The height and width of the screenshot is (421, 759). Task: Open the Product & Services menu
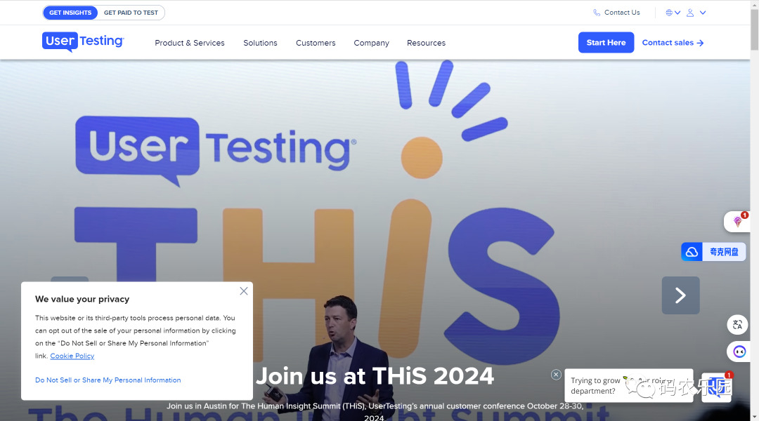tap(190, 43)
